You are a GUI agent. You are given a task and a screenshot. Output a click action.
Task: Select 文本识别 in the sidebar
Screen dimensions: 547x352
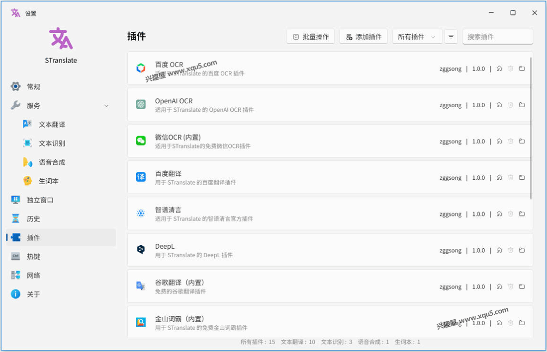pyautogui.click(x=52, y=143)
